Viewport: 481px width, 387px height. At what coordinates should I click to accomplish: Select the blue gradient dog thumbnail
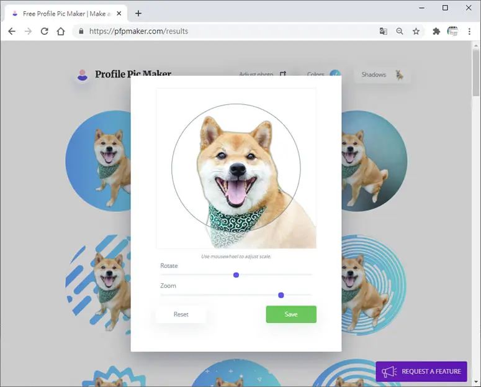click(98, 161)
